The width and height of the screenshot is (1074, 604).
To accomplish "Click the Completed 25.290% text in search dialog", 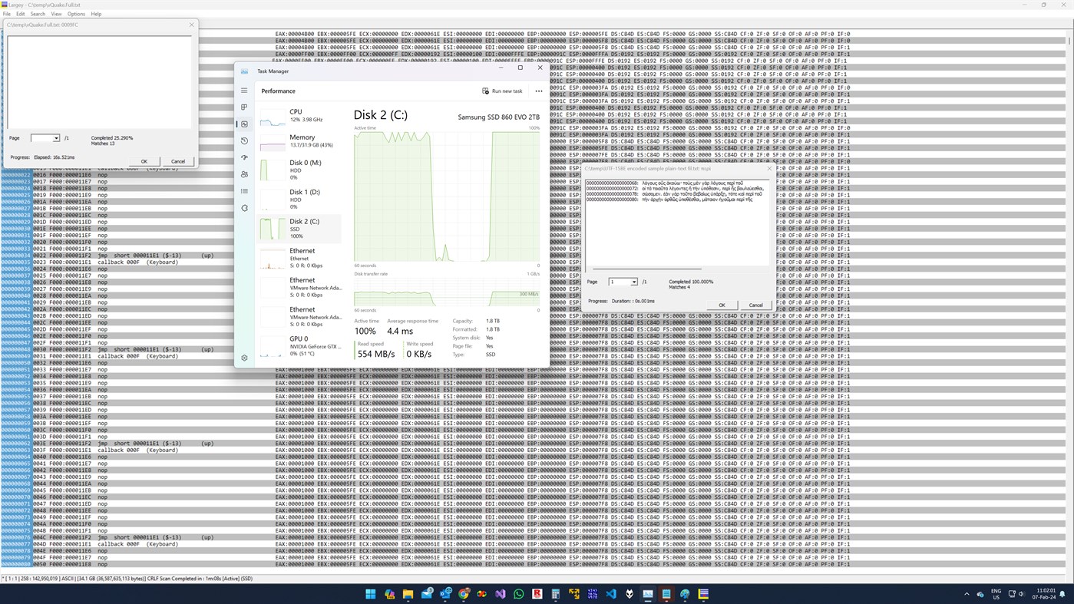I will (112, 138).
